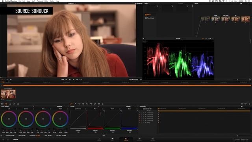Open the Blur palette icon
This screenshot has width=252, height=142.
tap(87, 104)
